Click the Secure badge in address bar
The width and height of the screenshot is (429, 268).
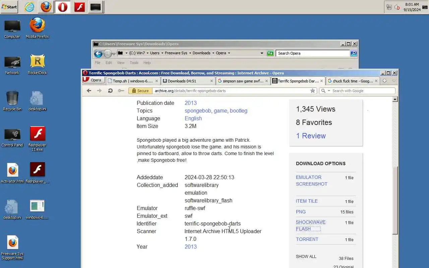pos(140,91)
